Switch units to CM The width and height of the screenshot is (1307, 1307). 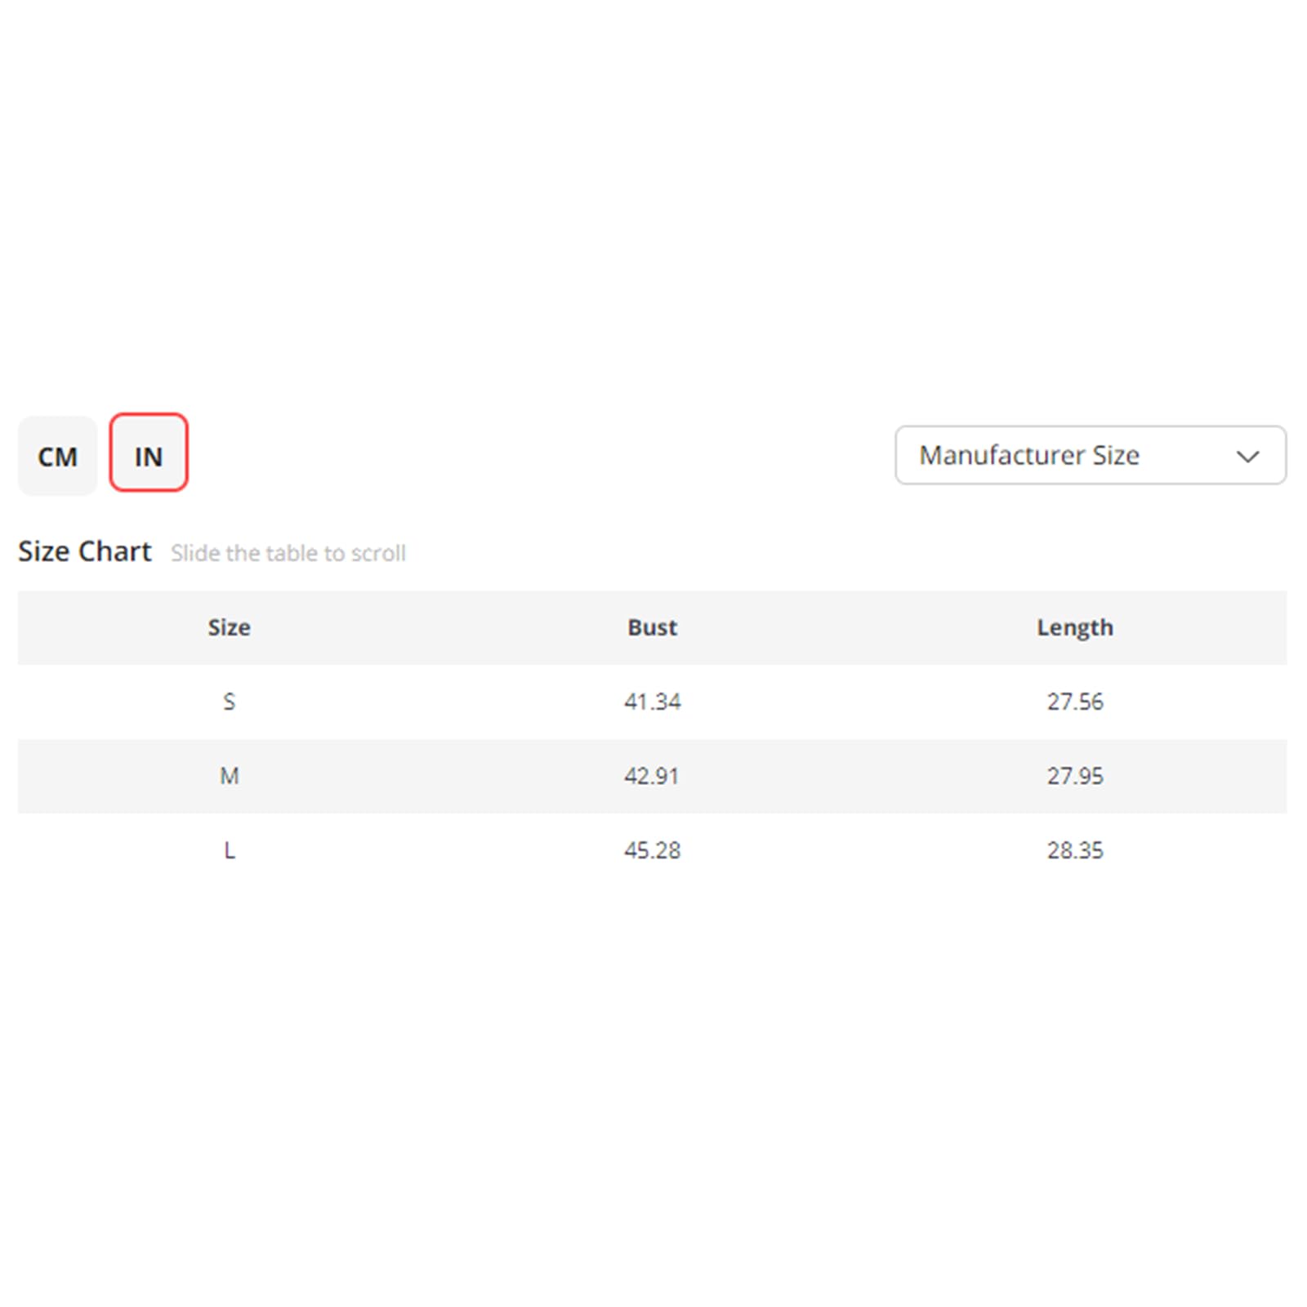pos(57,456)
